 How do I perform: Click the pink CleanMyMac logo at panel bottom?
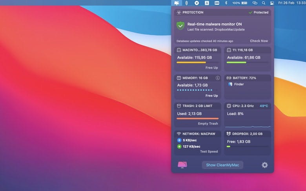pyautogui.click(x=182, y=165)
